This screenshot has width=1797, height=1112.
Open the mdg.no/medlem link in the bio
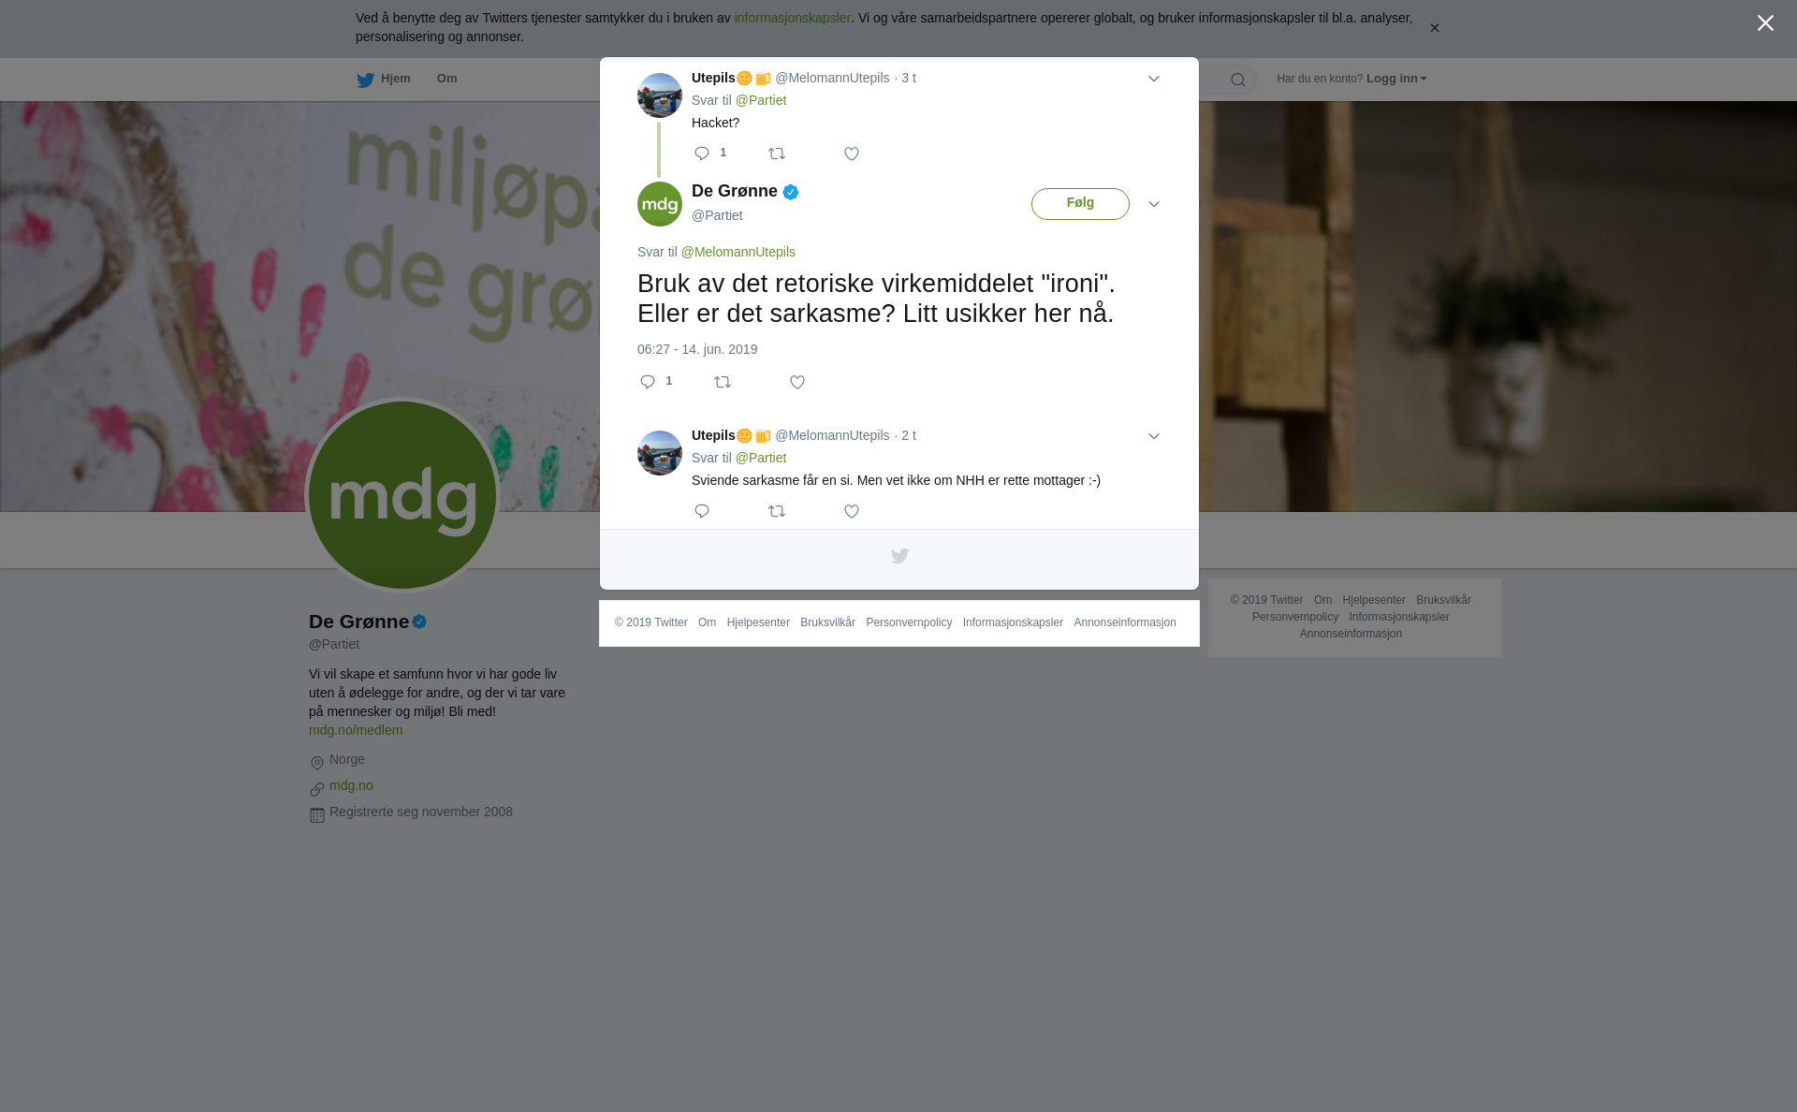[x=356, y=730]
